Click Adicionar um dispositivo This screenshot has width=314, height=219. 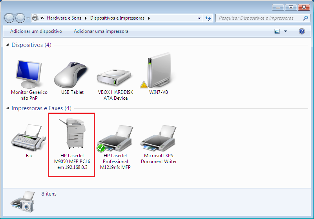[36, 31]
